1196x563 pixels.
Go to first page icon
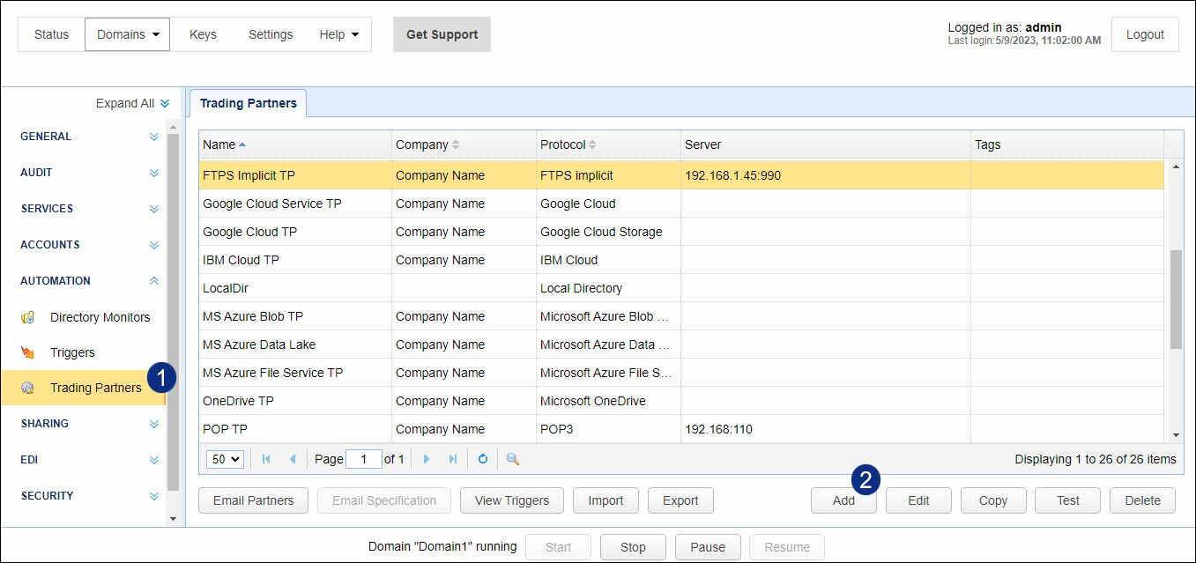pyautogui.click(x=266, y=459)
